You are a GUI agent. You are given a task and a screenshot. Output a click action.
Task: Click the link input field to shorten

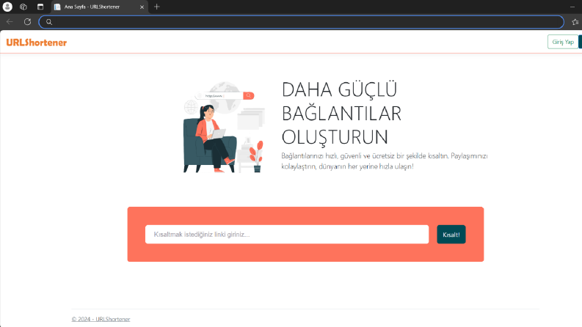click(287, 235)
